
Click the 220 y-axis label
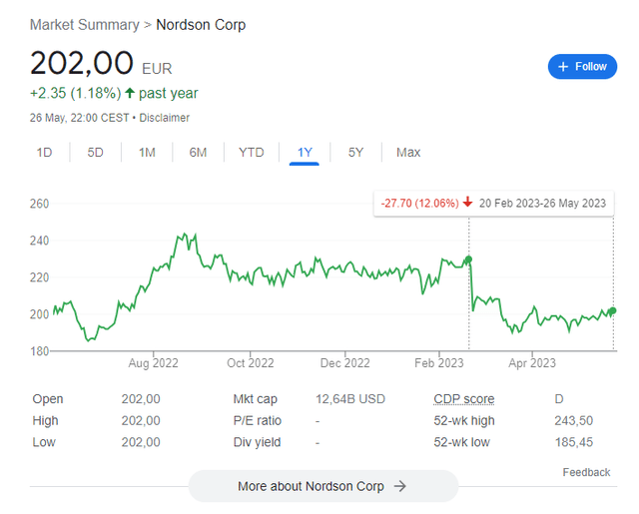point(39,277)
